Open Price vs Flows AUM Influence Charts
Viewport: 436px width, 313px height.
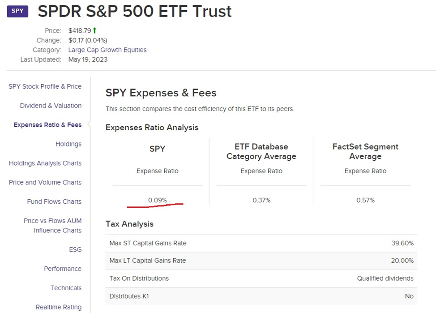pyautogui.click(x=53, y=226)
